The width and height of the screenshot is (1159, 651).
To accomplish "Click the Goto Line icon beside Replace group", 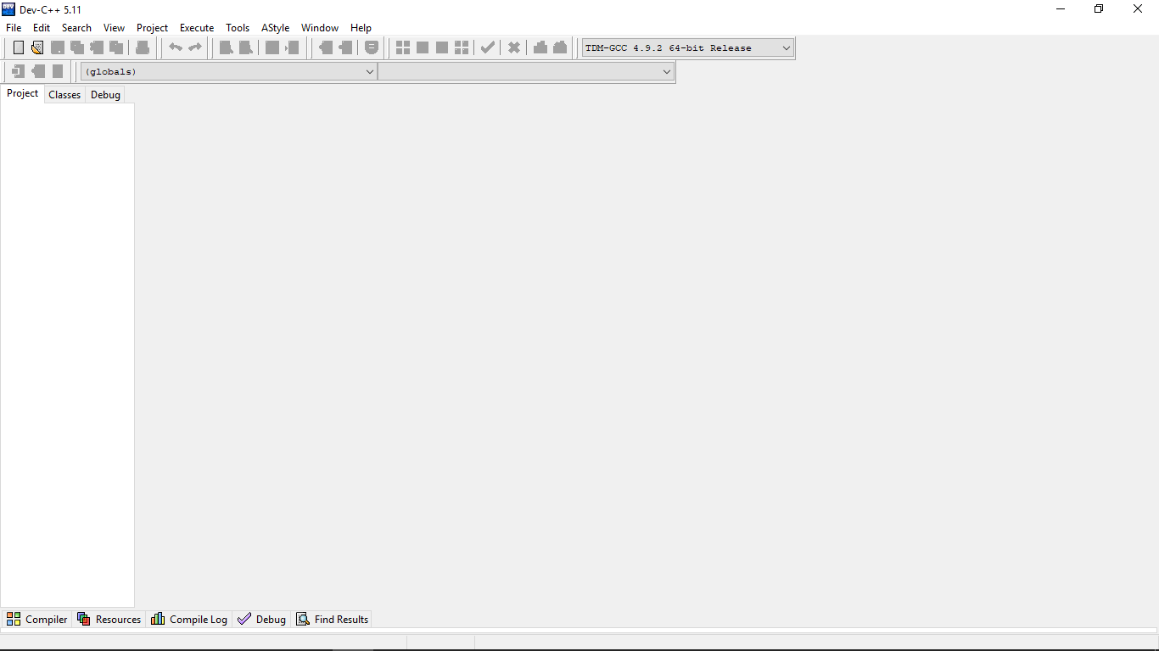I will point(293,47).
